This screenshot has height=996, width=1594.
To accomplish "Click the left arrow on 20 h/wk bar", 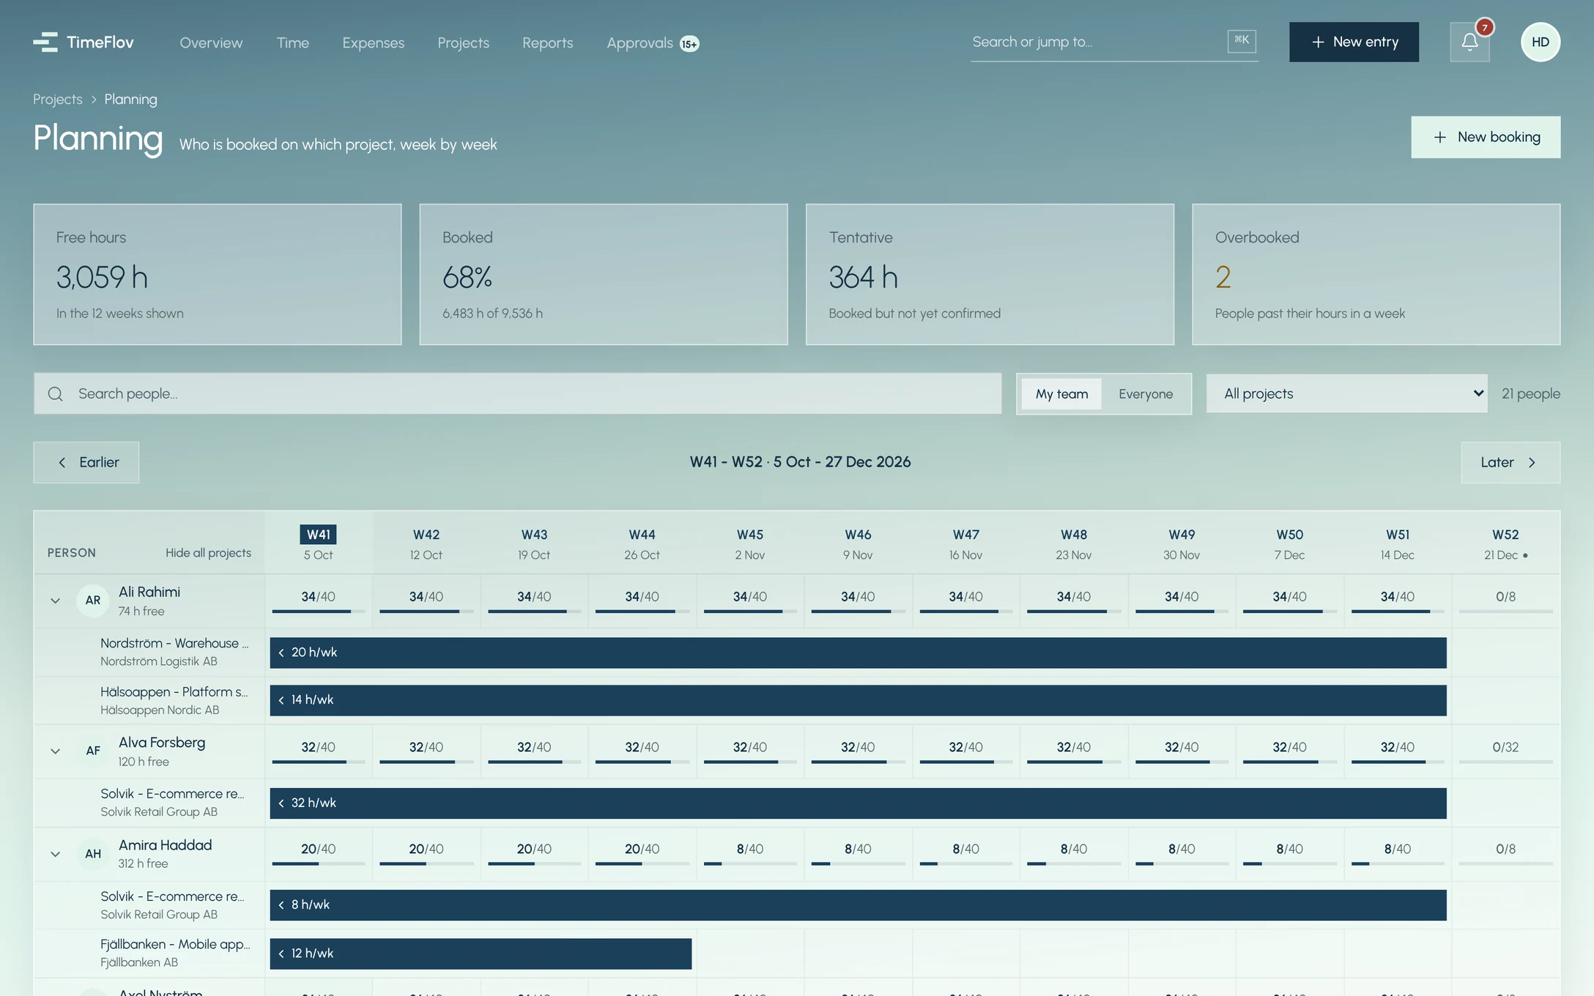I will click(x=281, y=653).
